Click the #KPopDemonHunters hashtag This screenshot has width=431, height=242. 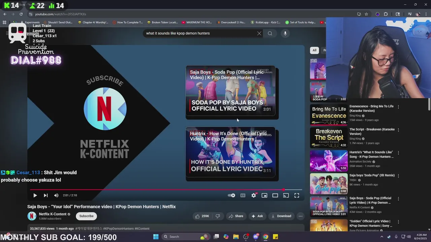tap(119, 229)
